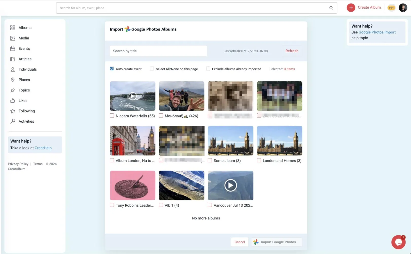
Task: Click the Likes thumbs-up icon
Action: coord(13,101)
